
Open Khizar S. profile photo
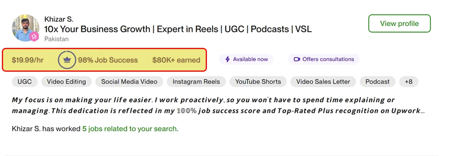[25, 28]
